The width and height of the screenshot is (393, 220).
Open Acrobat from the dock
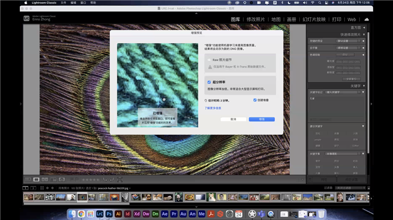click(x=211, y=214)
